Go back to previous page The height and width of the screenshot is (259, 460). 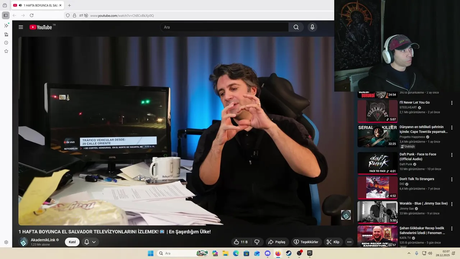(x=14, y=15)
